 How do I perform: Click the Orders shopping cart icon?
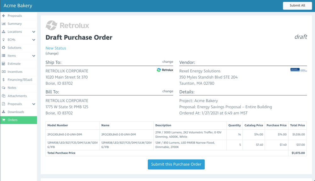(x=3, y=120)
